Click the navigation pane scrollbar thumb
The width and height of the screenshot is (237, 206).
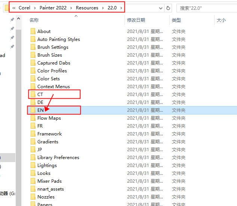[18, 117]
